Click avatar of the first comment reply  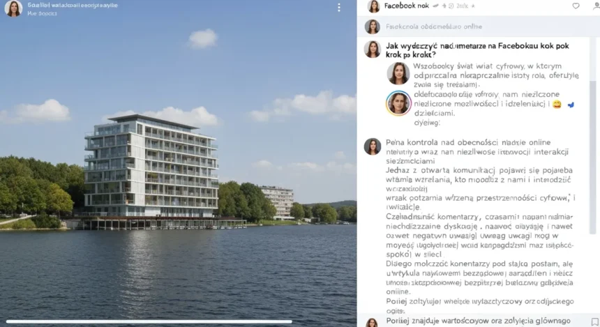coord(398,73)
